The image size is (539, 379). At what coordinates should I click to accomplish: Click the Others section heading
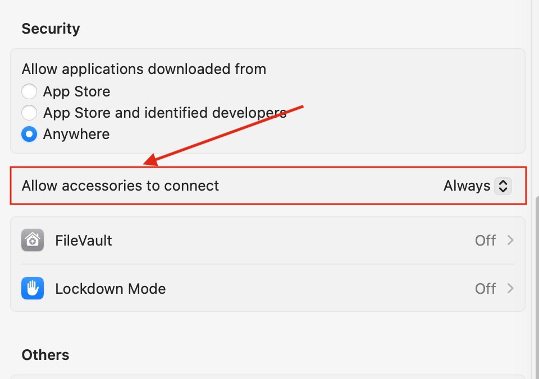[45, 355]
